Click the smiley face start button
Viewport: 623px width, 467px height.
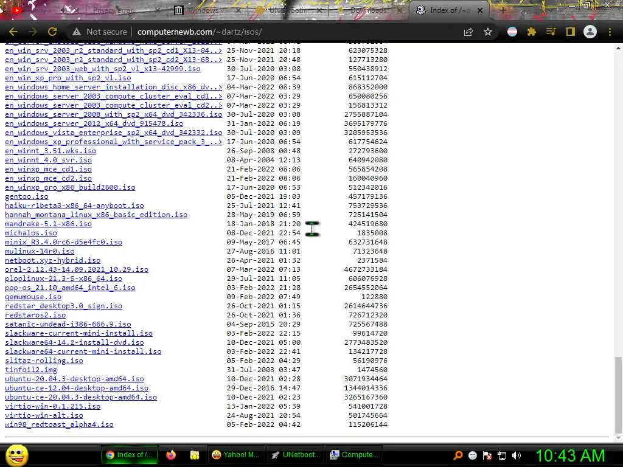16,455
